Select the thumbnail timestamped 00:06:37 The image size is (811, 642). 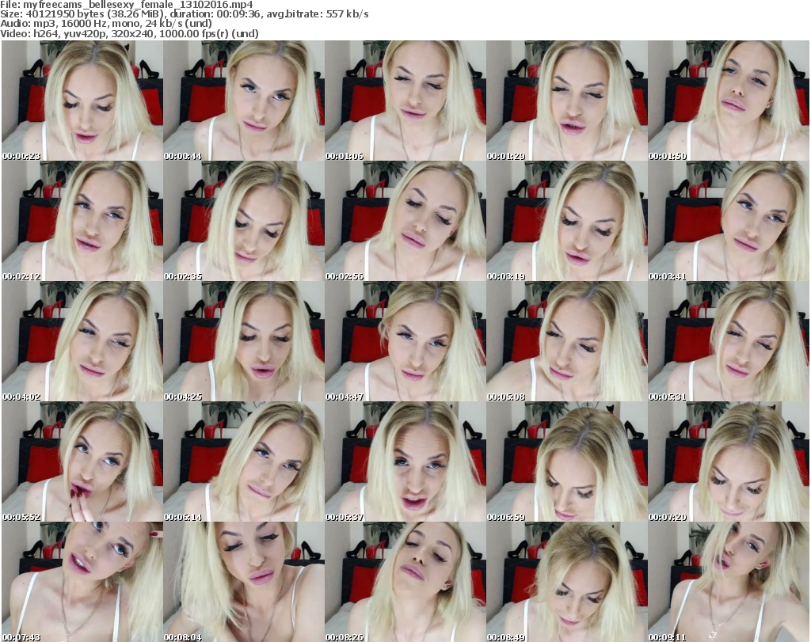(x=405, y=462)
